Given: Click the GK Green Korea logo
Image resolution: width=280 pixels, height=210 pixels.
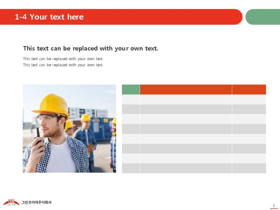Looking at the screenshot, I should coord(11,202).
